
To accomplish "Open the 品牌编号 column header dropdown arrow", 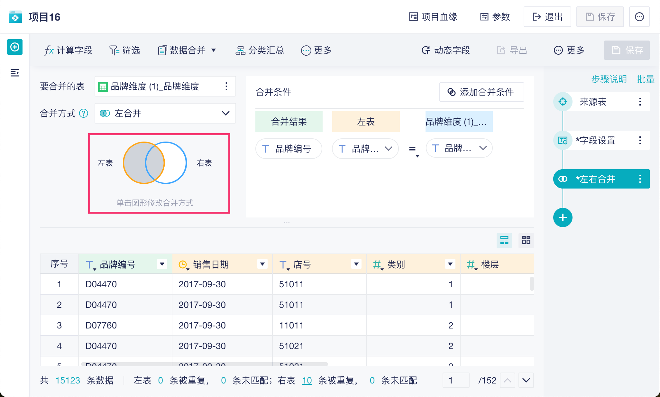I will (x=162, y=264).
